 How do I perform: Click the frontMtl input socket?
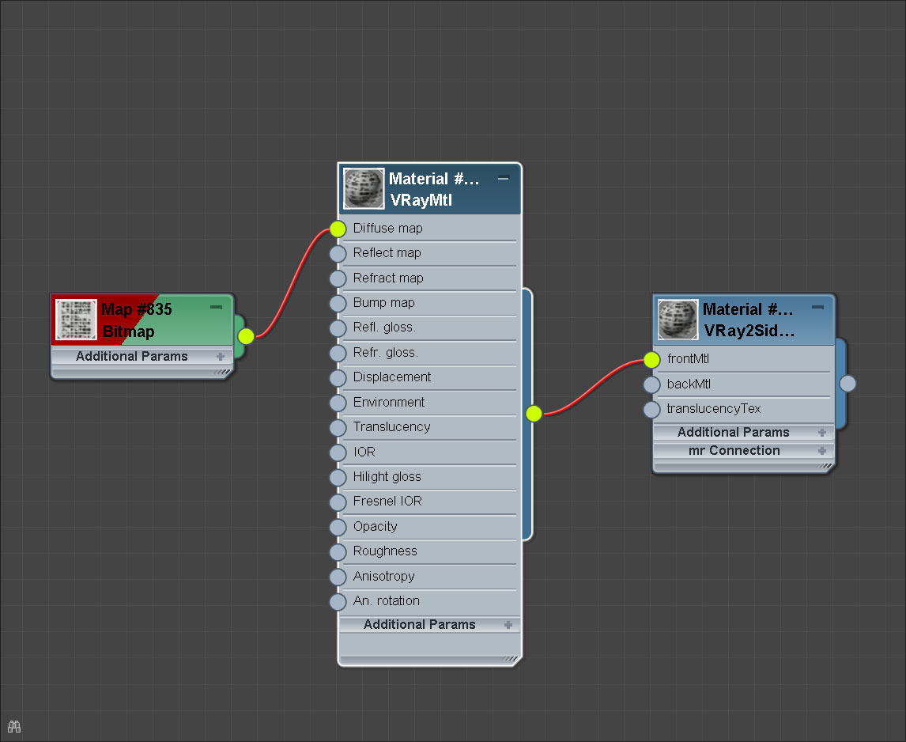point(651,359)
